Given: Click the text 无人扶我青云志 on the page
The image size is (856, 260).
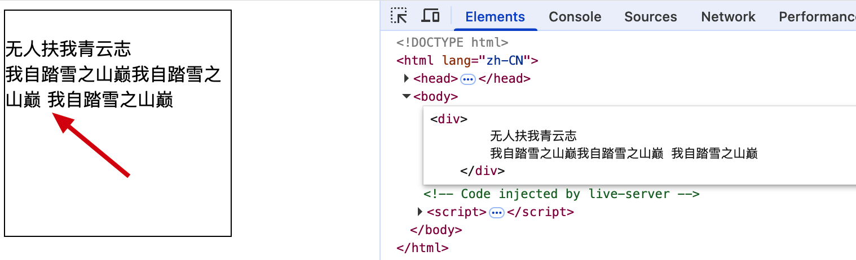Looking at the screenshot, I should tap(68, 49).
